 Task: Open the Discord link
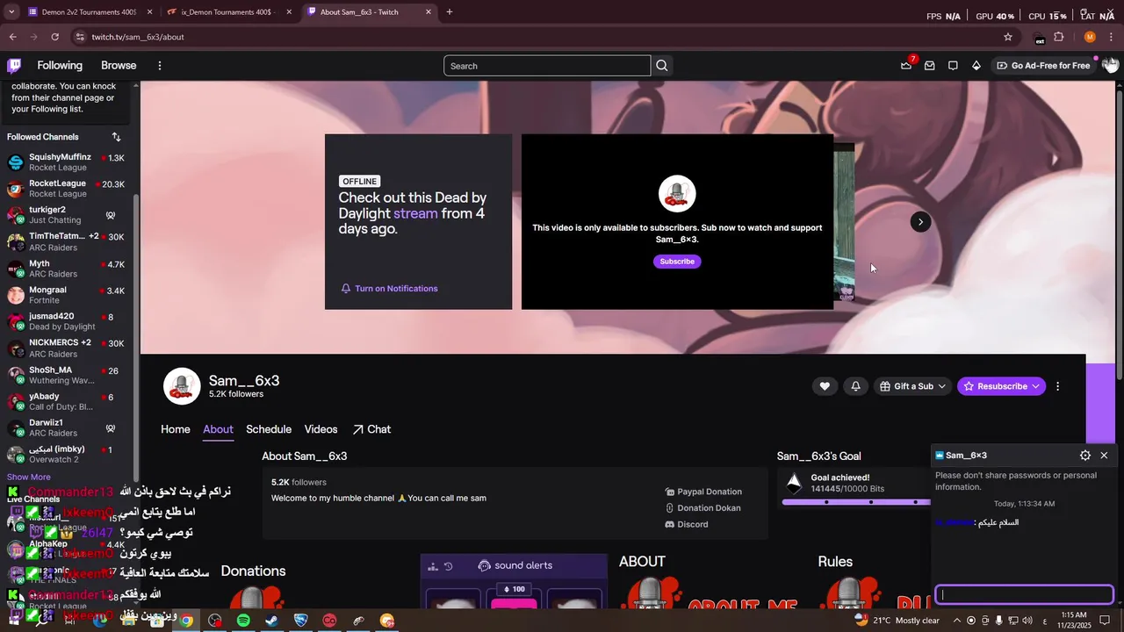(687, 525)
